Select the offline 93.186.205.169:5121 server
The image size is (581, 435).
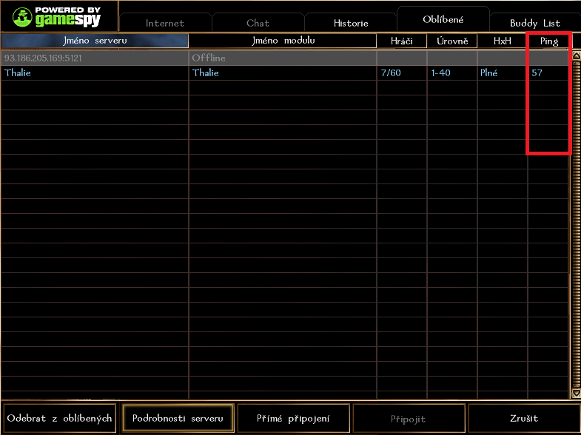[x=96, y=58]
